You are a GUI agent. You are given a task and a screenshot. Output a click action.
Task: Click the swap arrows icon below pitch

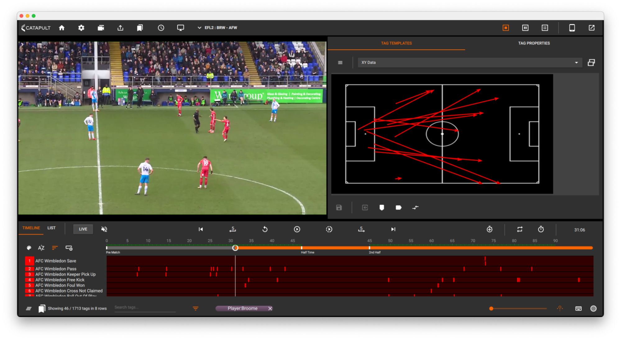tap(415, 208)
